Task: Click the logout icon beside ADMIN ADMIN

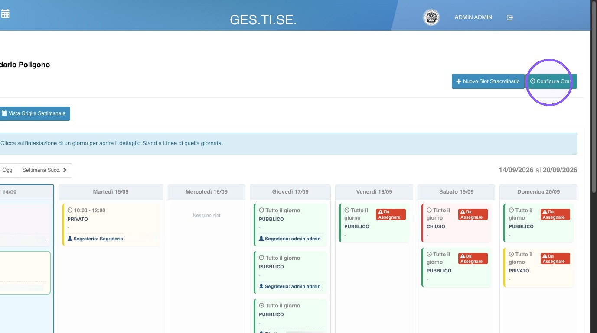Action: [510, 17]
